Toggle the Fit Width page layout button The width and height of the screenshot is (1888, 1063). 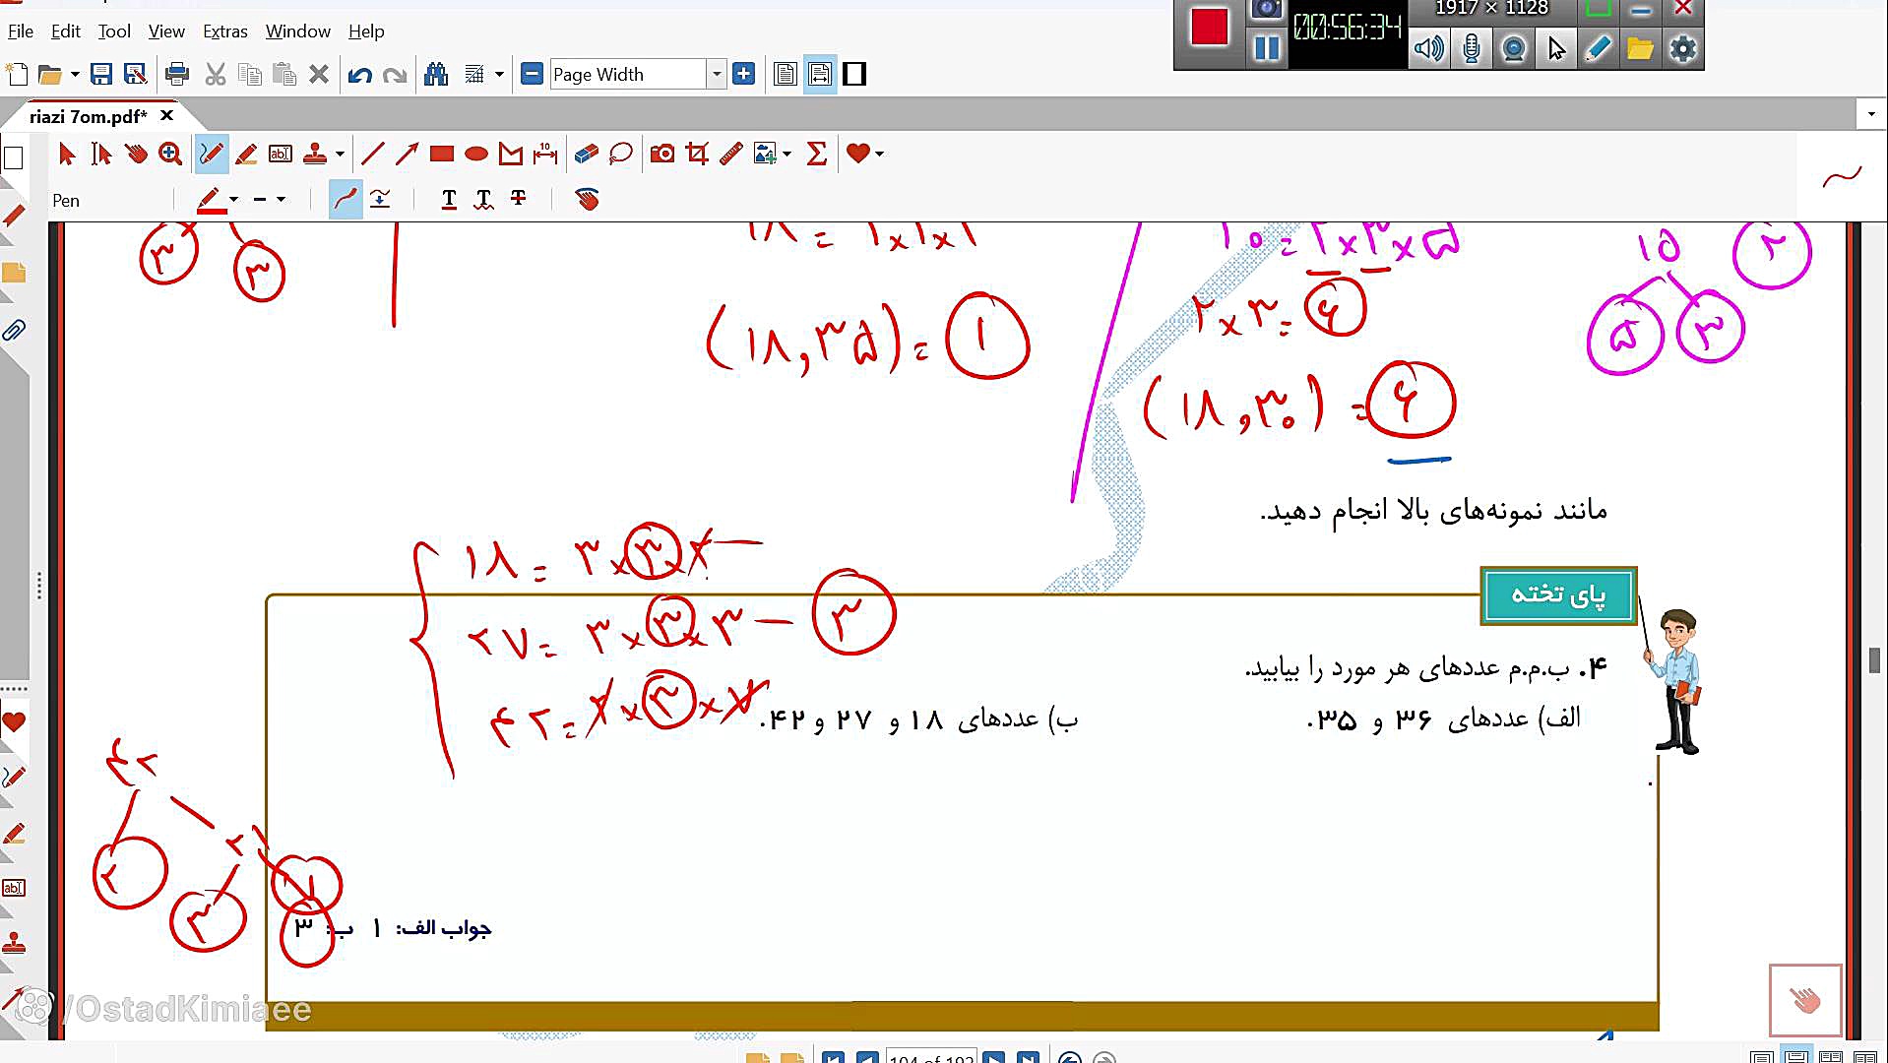coord(820,74)
